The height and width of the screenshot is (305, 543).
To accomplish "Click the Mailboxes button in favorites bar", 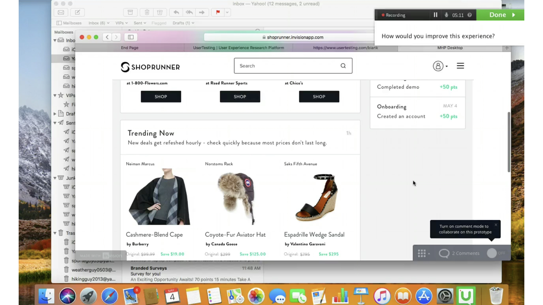I will click(69, 23).
